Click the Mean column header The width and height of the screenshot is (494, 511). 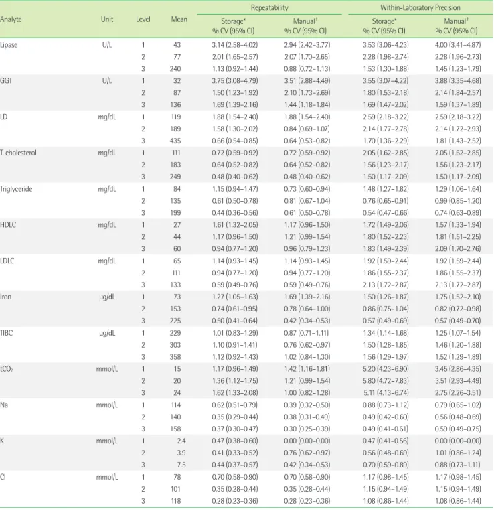pos(179,19)
